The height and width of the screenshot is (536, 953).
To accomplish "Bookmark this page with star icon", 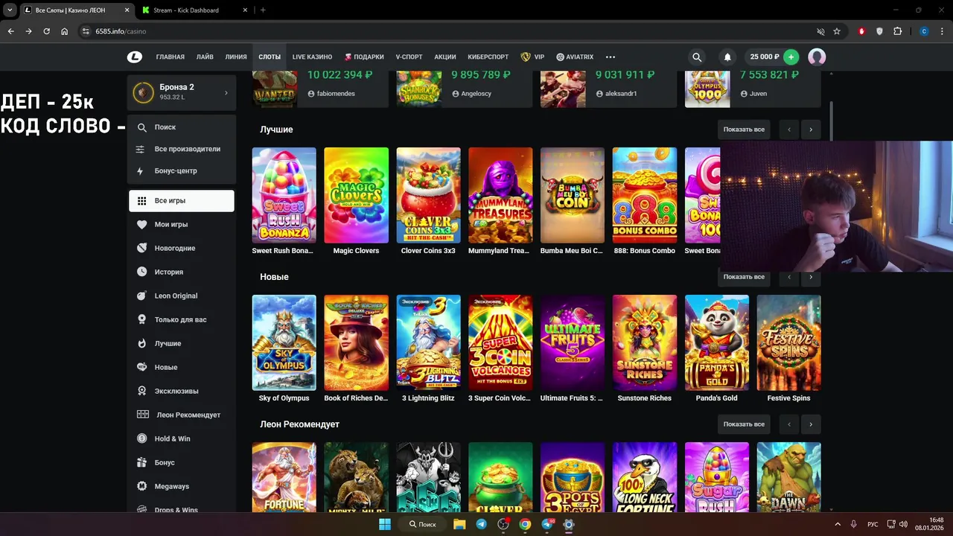I will point(837,31).
